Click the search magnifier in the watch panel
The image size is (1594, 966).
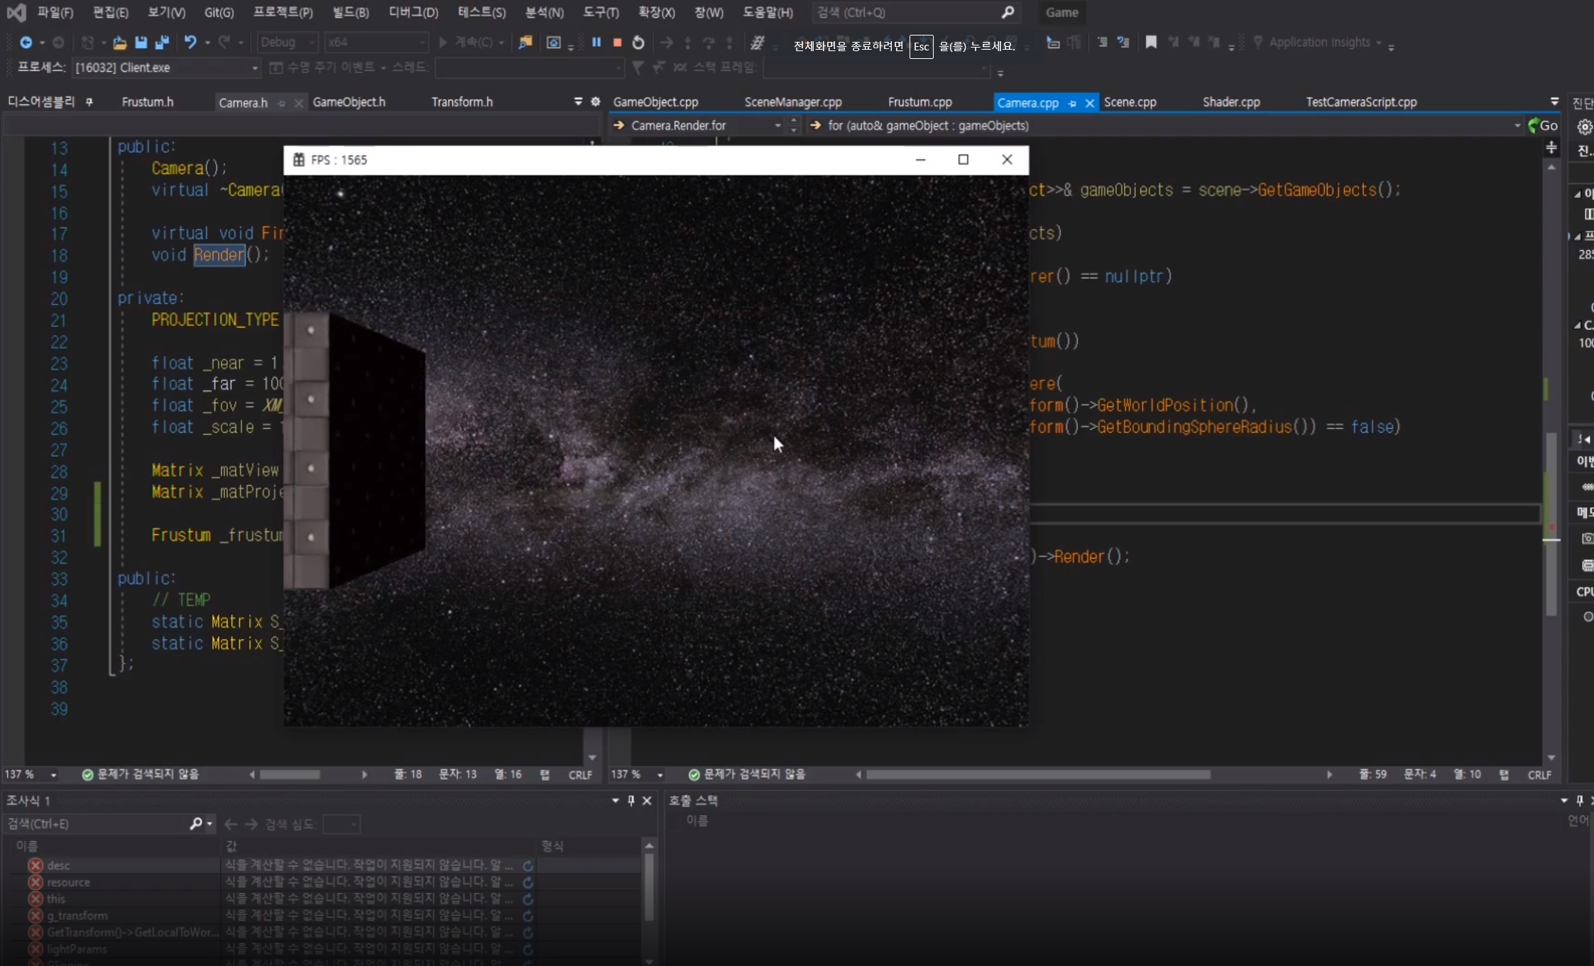(196, 824)
